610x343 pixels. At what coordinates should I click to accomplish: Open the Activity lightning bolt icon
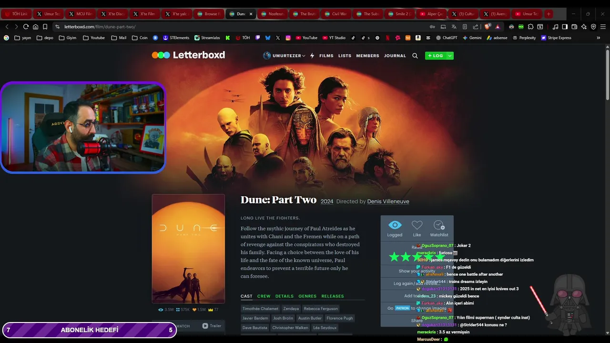(x=312, y=56)
